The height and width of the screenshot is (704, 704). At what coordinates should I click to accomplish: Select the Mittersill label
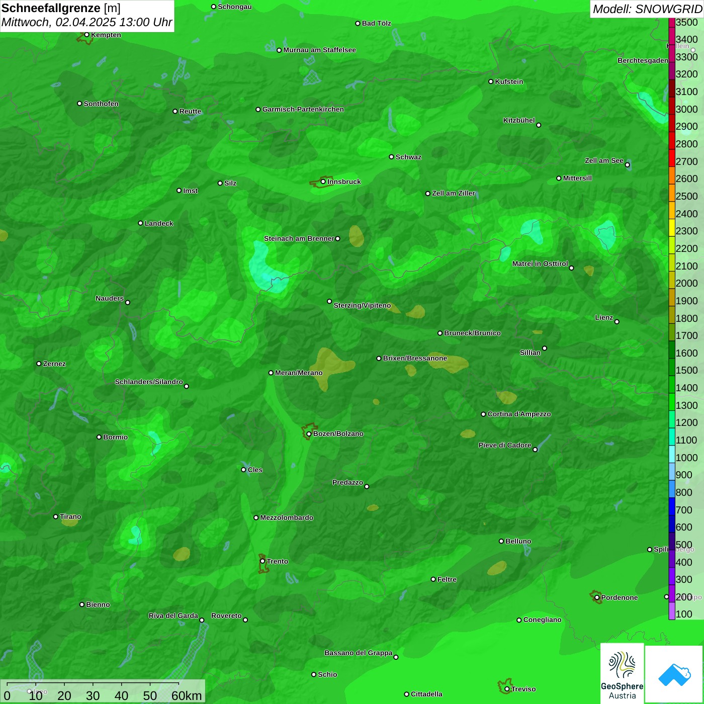coord(577,178)
